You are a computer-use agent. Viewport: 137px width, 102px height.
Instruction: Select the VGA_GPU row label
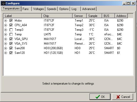pos(21,39)
